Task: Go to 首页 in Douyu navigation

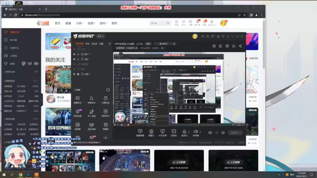Action: click(57, 23)
